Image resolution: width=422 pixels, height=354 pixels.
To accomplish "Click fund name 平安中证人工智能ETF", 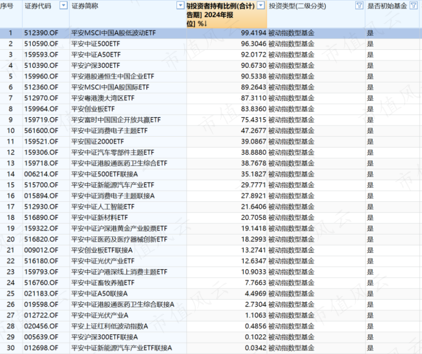I will click(103, 206).
